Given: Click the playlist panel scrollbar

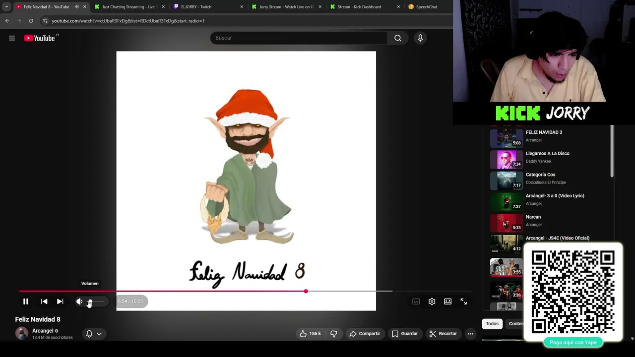Looking at the screenshot, I should point(612,151).
